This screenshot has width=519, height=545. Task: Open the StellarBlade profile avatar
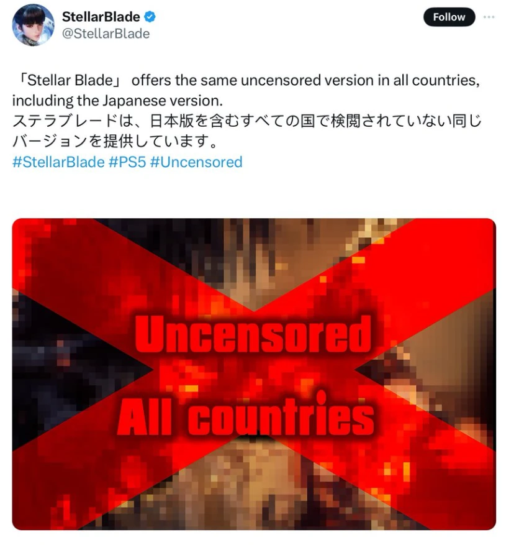34,25
